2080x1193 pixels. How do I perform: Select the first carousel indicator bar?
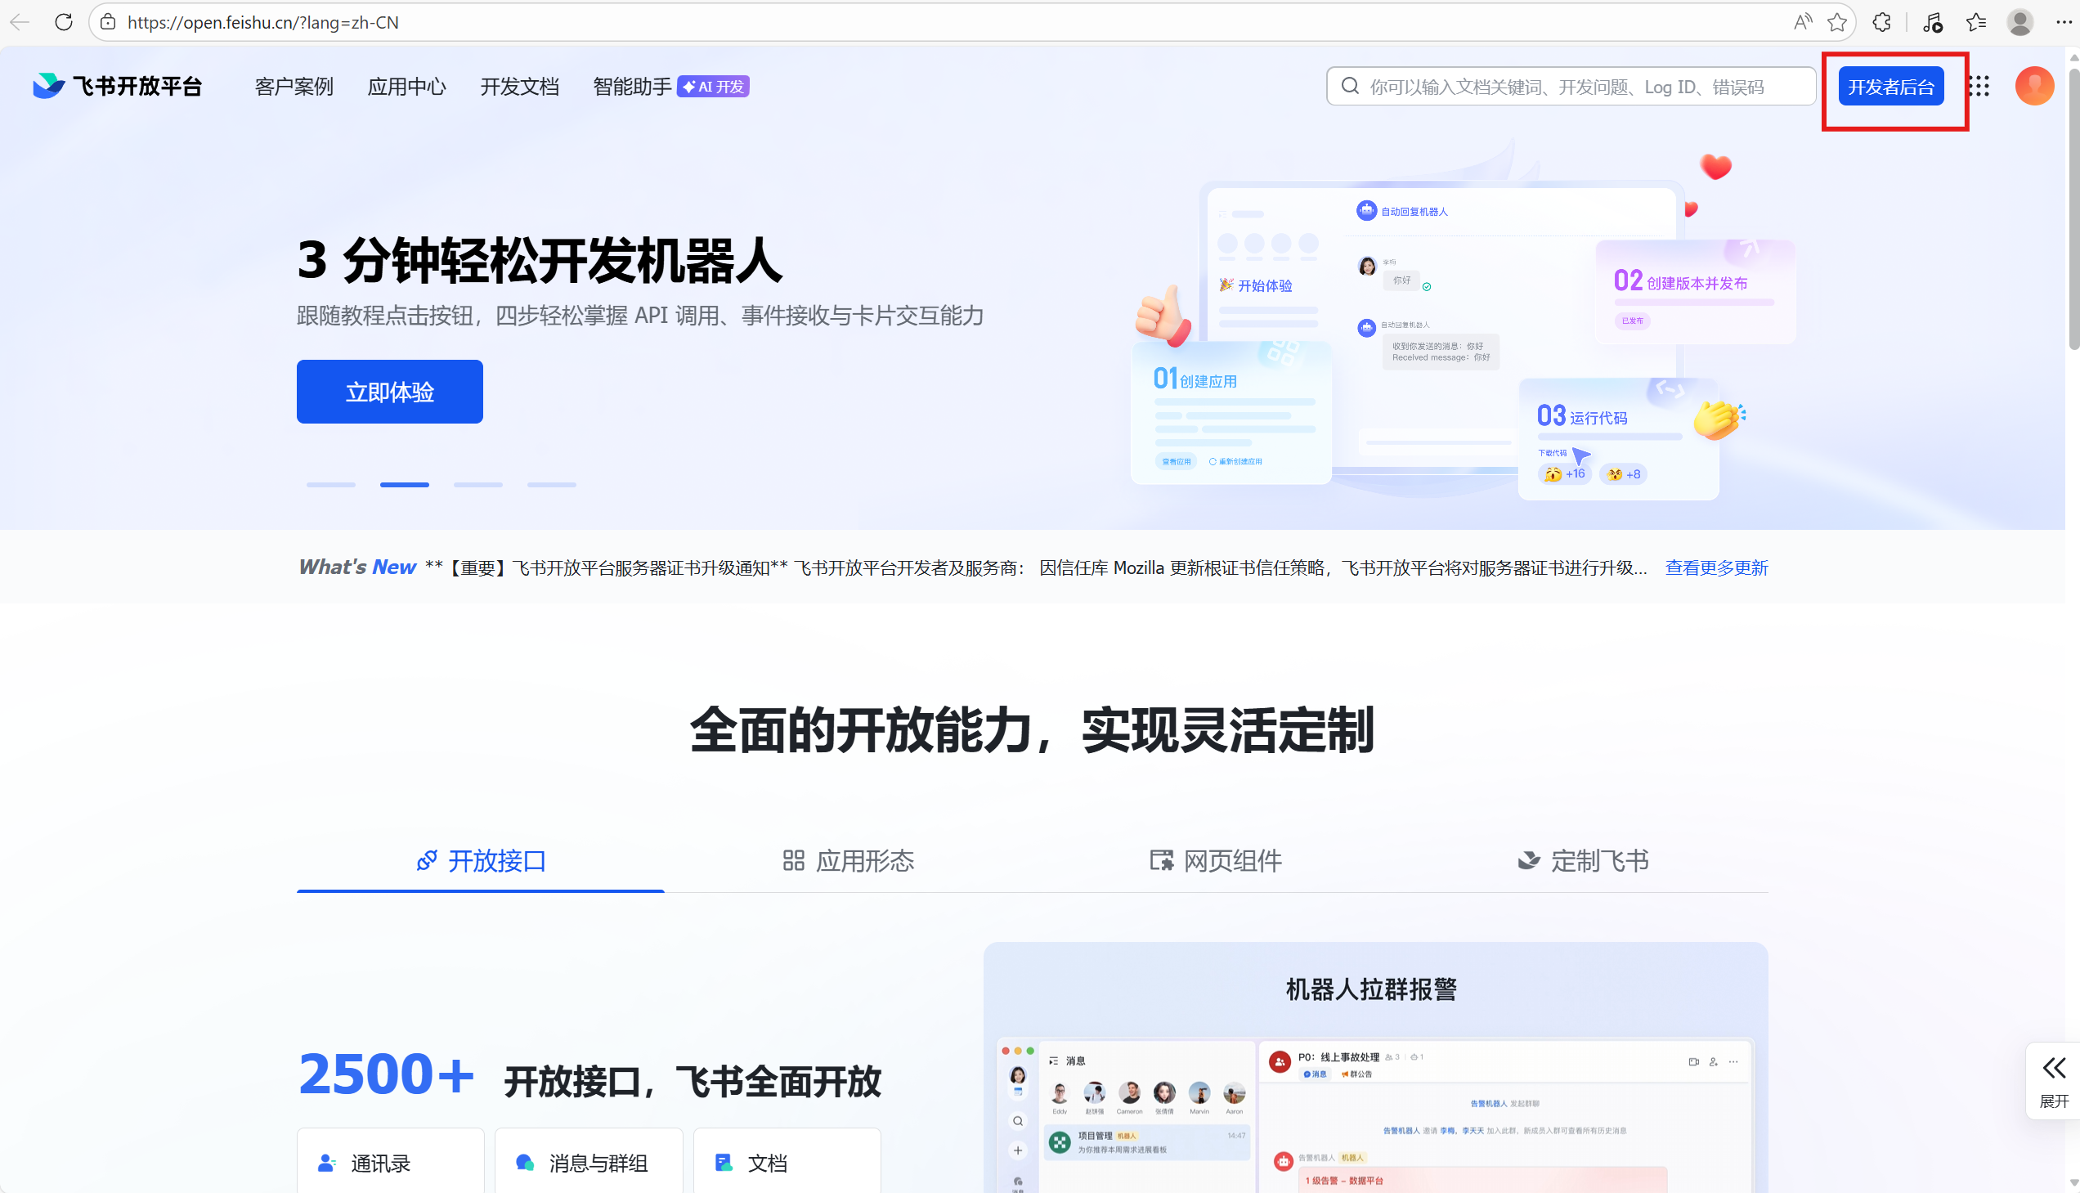331,485
